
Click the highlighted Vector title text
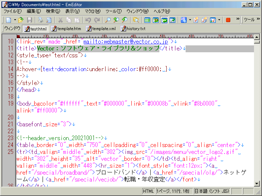pyautogui.click(x=98, y=49)
